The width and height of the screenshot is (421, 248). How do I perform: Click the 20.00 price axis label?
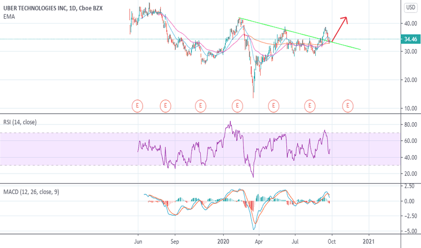[411, 80]
